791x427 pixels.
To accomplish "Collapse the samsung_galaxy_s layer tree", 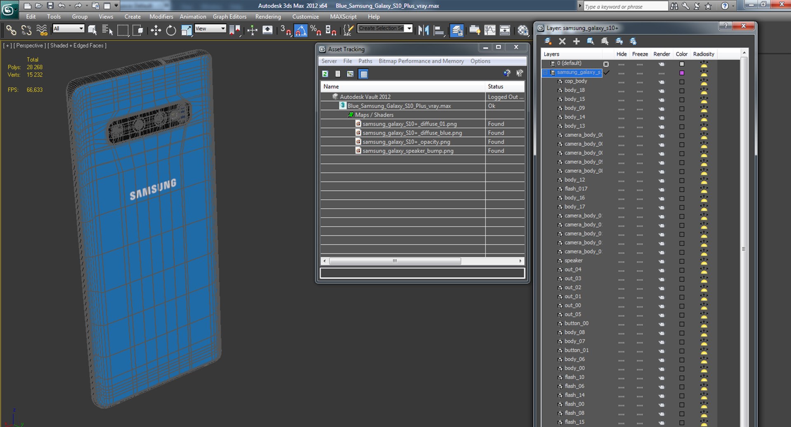I will tap(545, 72).
